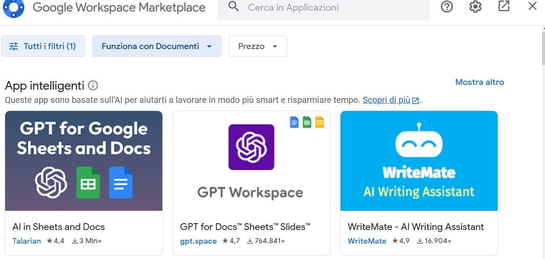This screenshot has height=259, width=545.
Task: Open the GPT Workspace card image
Action: pyautogui.click(x=251, y=161)
